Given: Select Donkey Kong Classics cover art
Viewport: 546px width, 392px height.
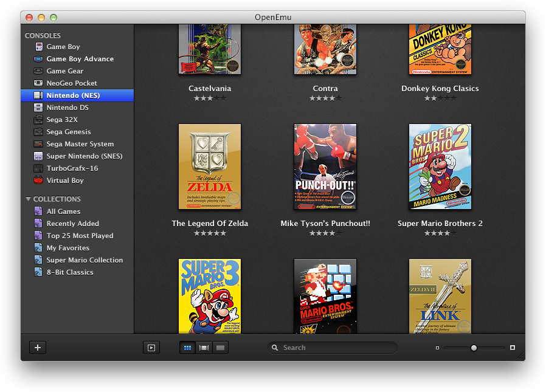Looking at the screenshot, I should pos(440,49).
